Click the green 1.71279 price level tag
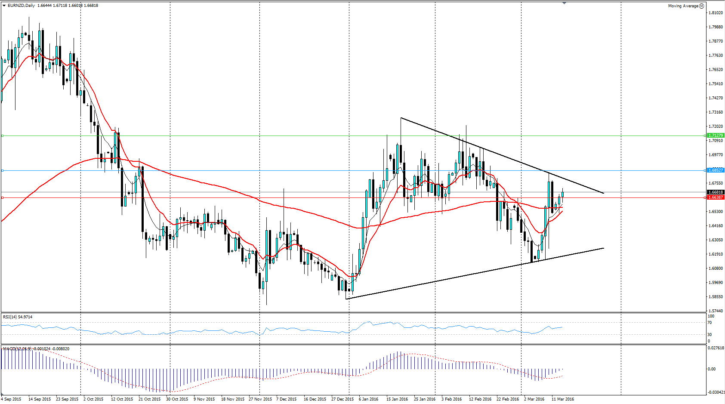The width and height of the screenshot is (725, 404). tap(716, 136)
